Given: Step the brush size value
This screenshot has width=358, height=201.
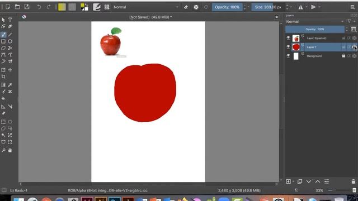Looking at the screenshot, I should (x=287, y=7).
